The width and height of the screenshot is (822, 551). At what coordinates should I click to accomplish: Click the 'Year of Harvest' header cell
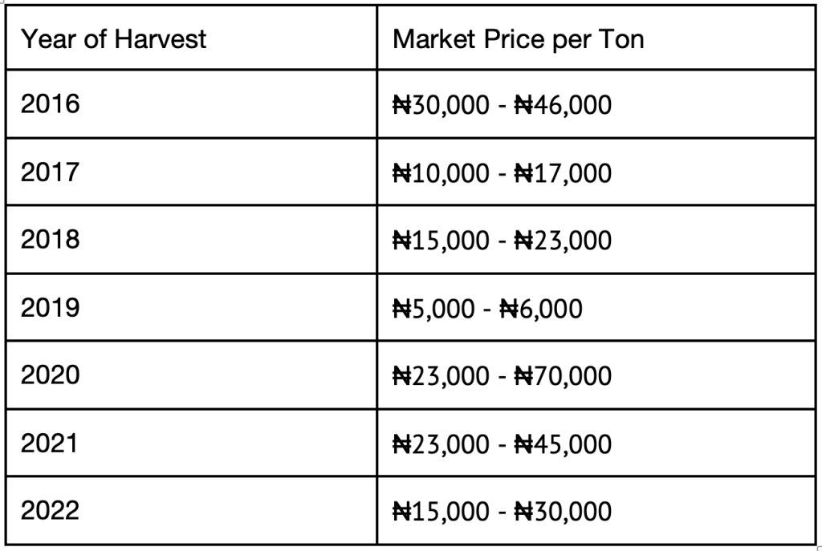click(191, 38)
